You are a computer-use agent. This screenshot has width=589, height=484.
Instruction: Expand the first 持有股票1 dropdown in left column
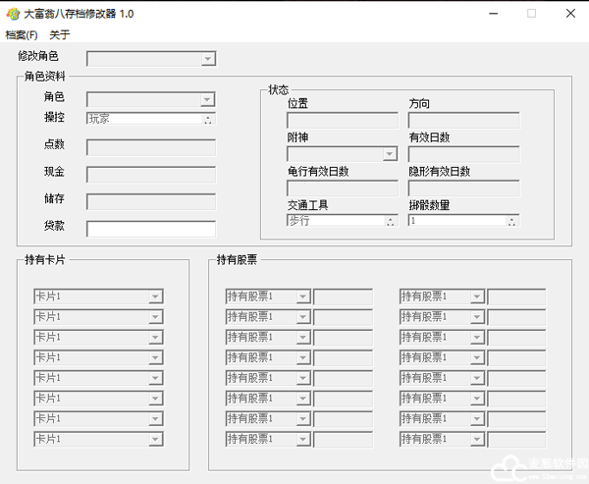pos(302,296)
